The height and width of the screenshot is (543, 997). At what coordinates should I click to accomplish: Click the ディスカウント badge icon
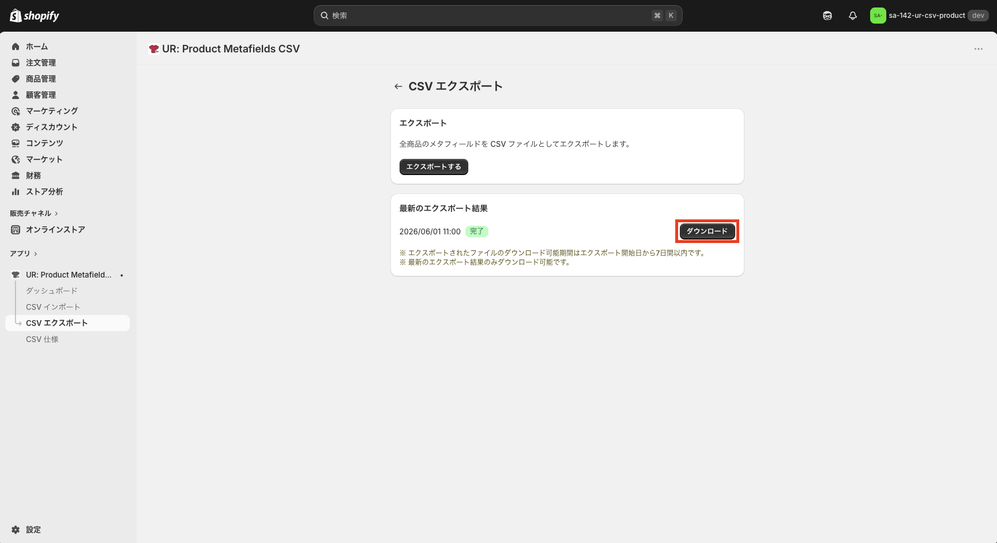pos(16,127)
